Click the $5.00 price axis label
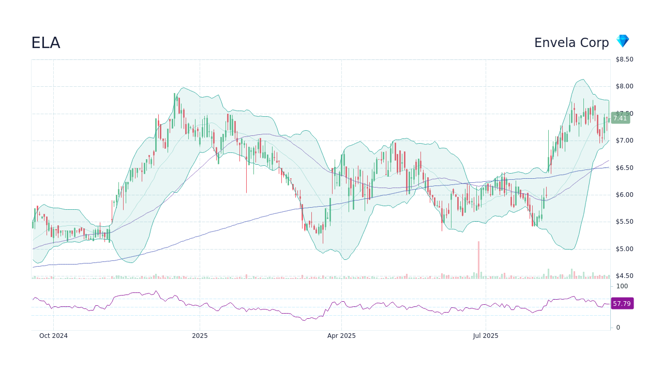 [x=624, y=249]
